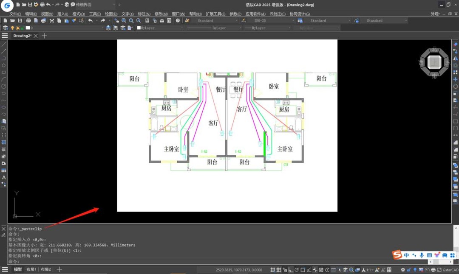
Task: Click the calculator icon in toolbar
Action: [169, 20]
